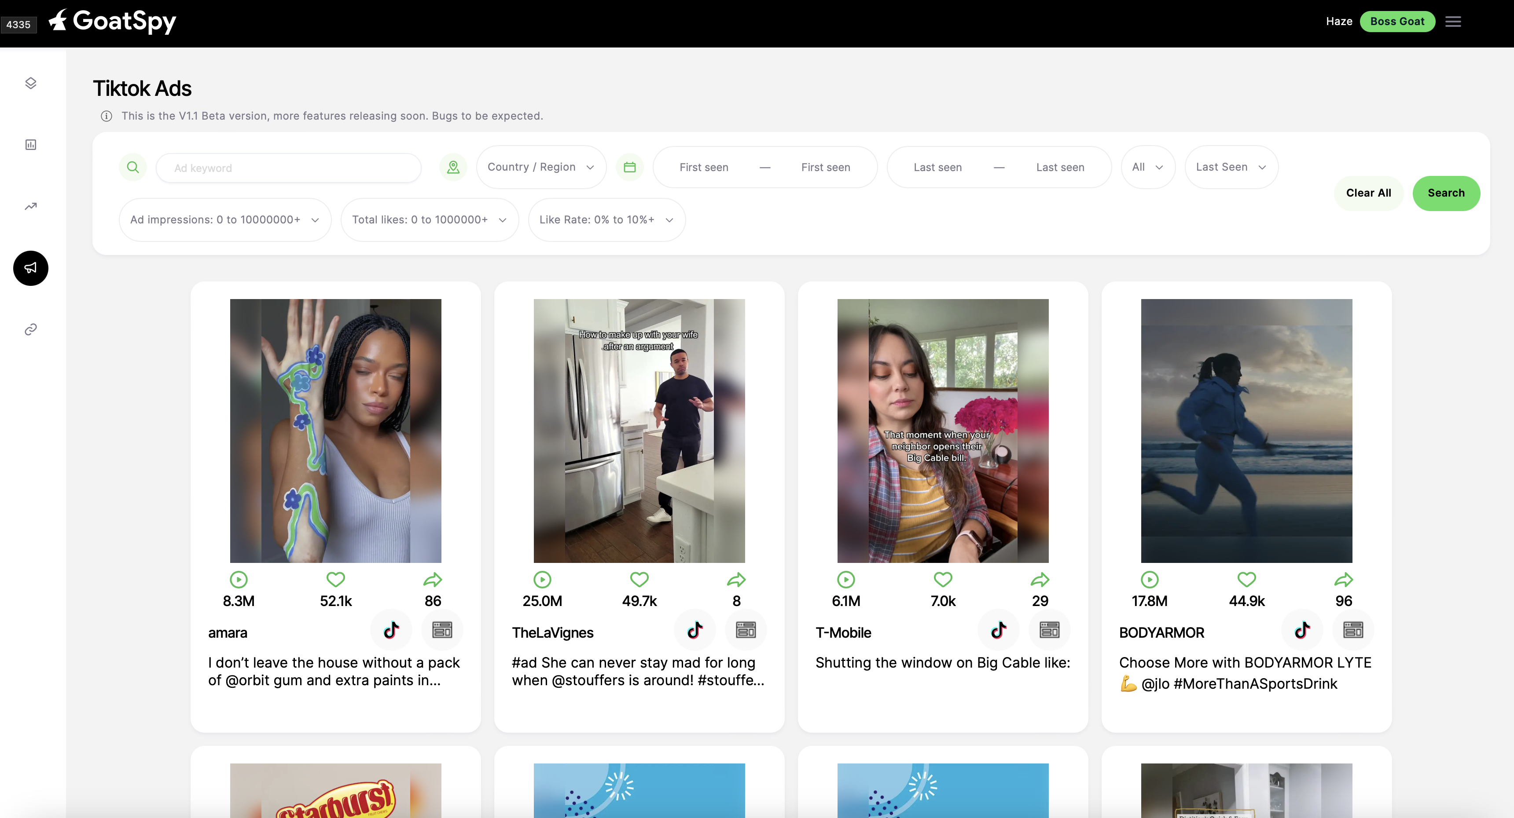Open TikTok icon on BODYARMOR card
The width and height of the screenshot is (1514, 818).
(1302, 630)
